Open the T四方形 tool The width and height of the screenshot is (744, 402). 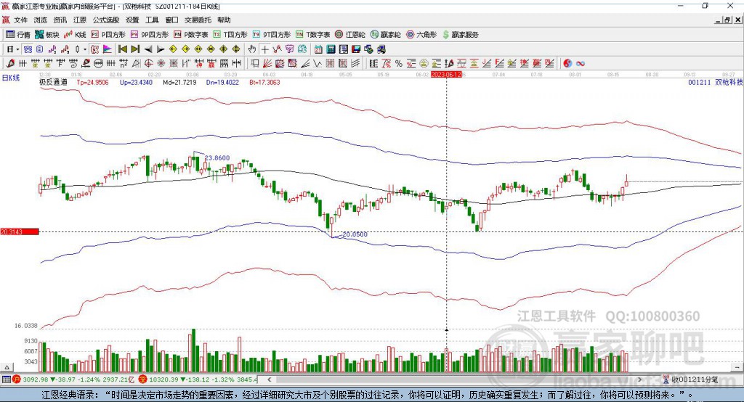[x=230, y=35]
